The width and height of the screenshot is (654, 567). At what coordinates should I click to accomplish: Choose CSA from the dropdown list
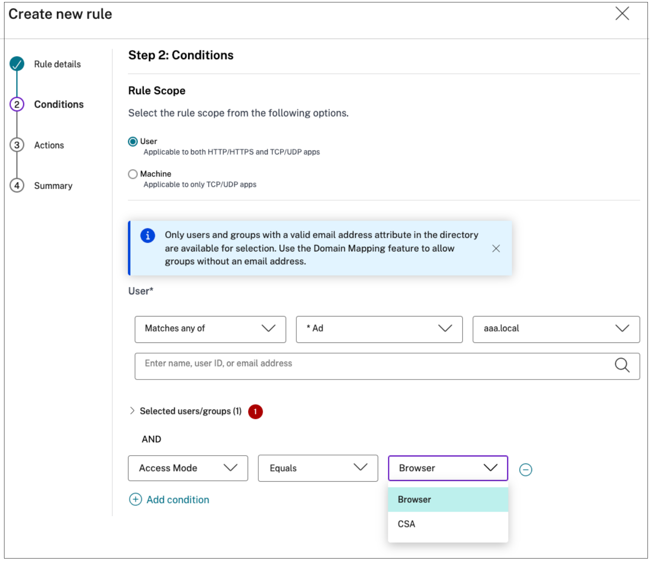point(448,524)
